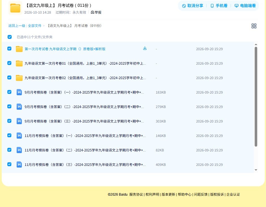Screen dimensions: 266x207
Task: Switch to grid view with the four-squares icon
Action: tap(254, 26)
